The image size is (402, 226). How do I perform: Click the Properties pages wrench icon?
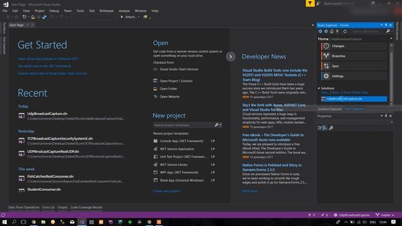(x=331, y=128)
